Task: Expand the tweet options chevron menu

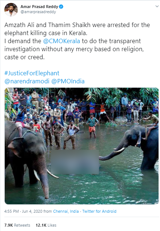Action: pos(157,7)
